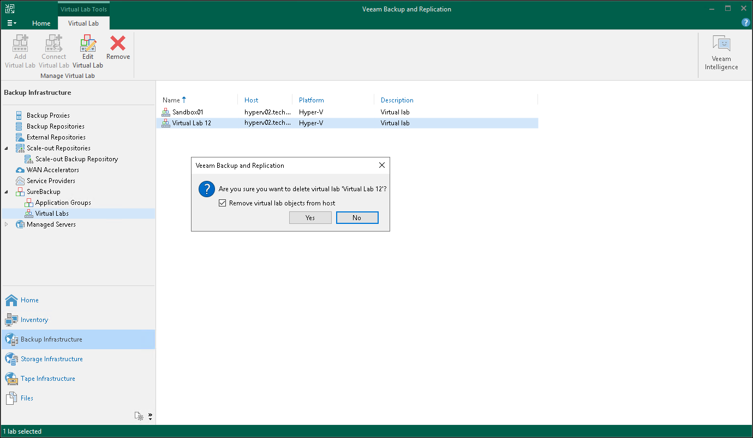
Task: Click the Backup Proxies icon in tree
Action: coord(20,115)
